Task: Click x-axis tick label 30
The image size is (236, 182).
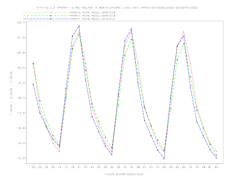Action: pos(99,167)
